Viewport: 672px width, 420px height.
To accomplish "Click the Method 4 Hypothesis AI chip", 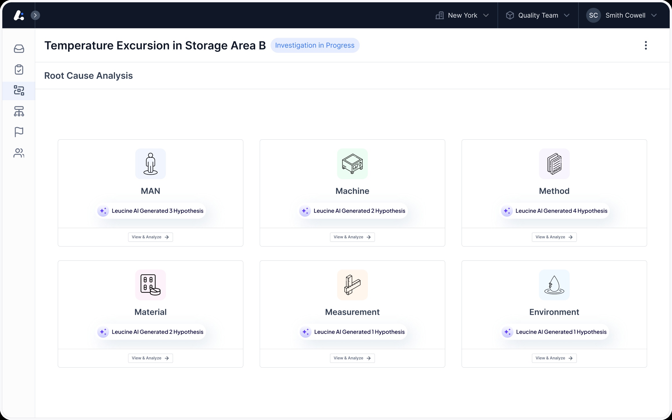I will pyautogui.click(x=554, y=211).
